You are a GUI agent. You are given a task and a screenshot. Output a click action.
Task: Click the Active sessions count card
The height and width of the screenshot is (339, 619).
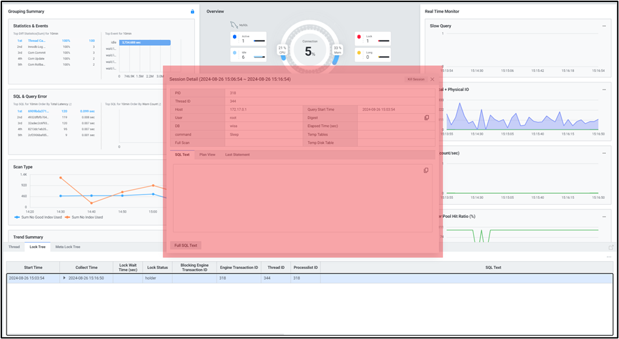[x=248, y=39]
